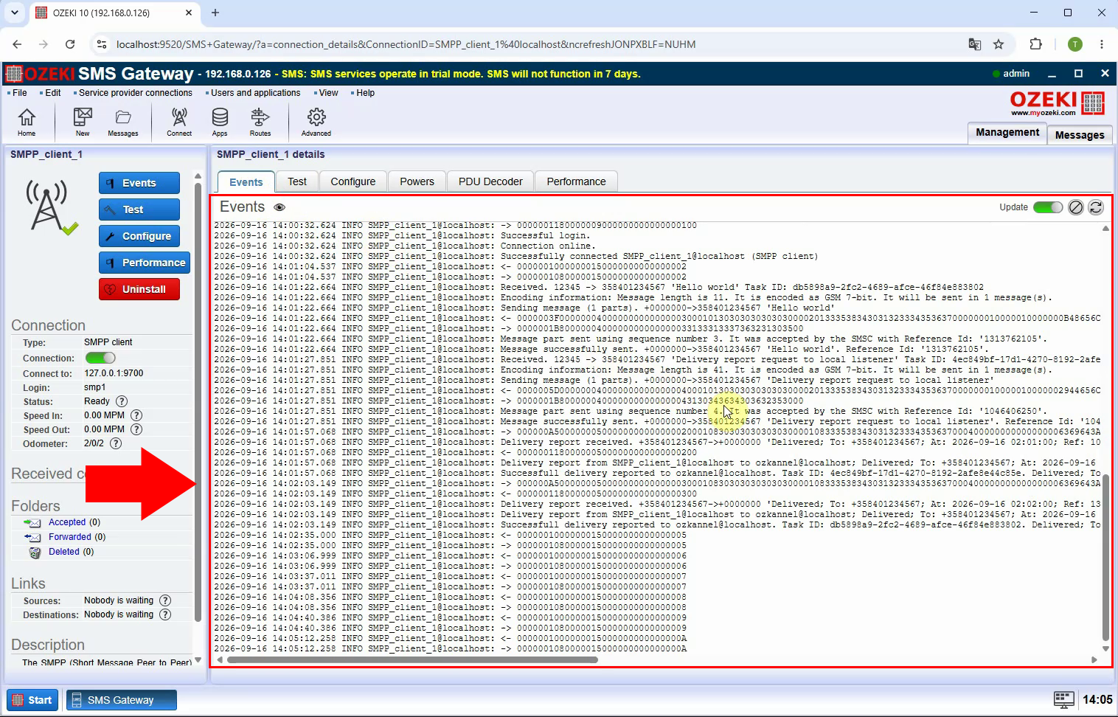Toggle the Update switch off
The width and height of the screenshot is (1118, 717).
pos(1048,207)
